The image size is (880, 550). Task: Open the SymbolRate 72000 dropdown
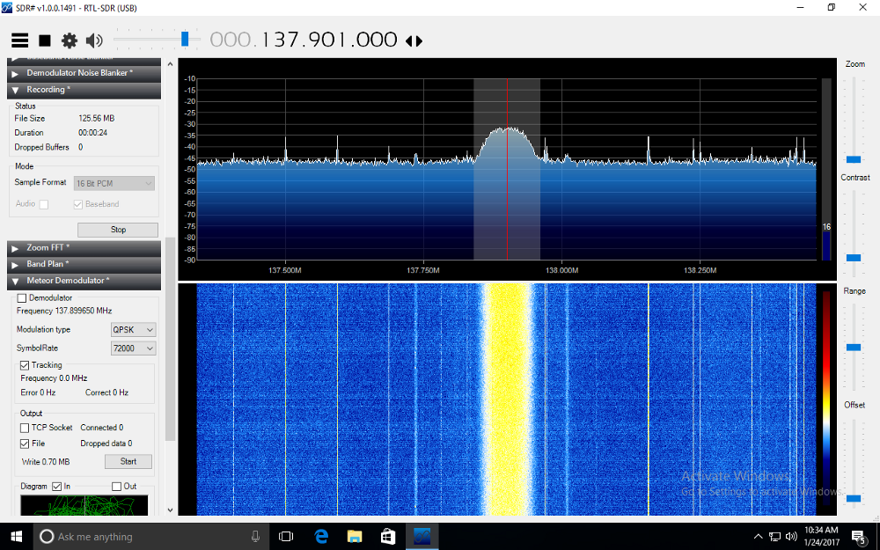133,348
